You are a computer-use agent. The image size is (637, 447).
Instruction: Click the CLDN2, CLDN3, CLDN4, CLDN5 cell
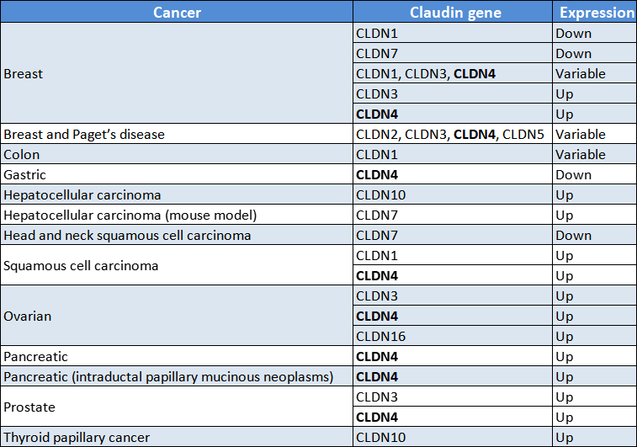pyautogui.click(x=452, y=135)
